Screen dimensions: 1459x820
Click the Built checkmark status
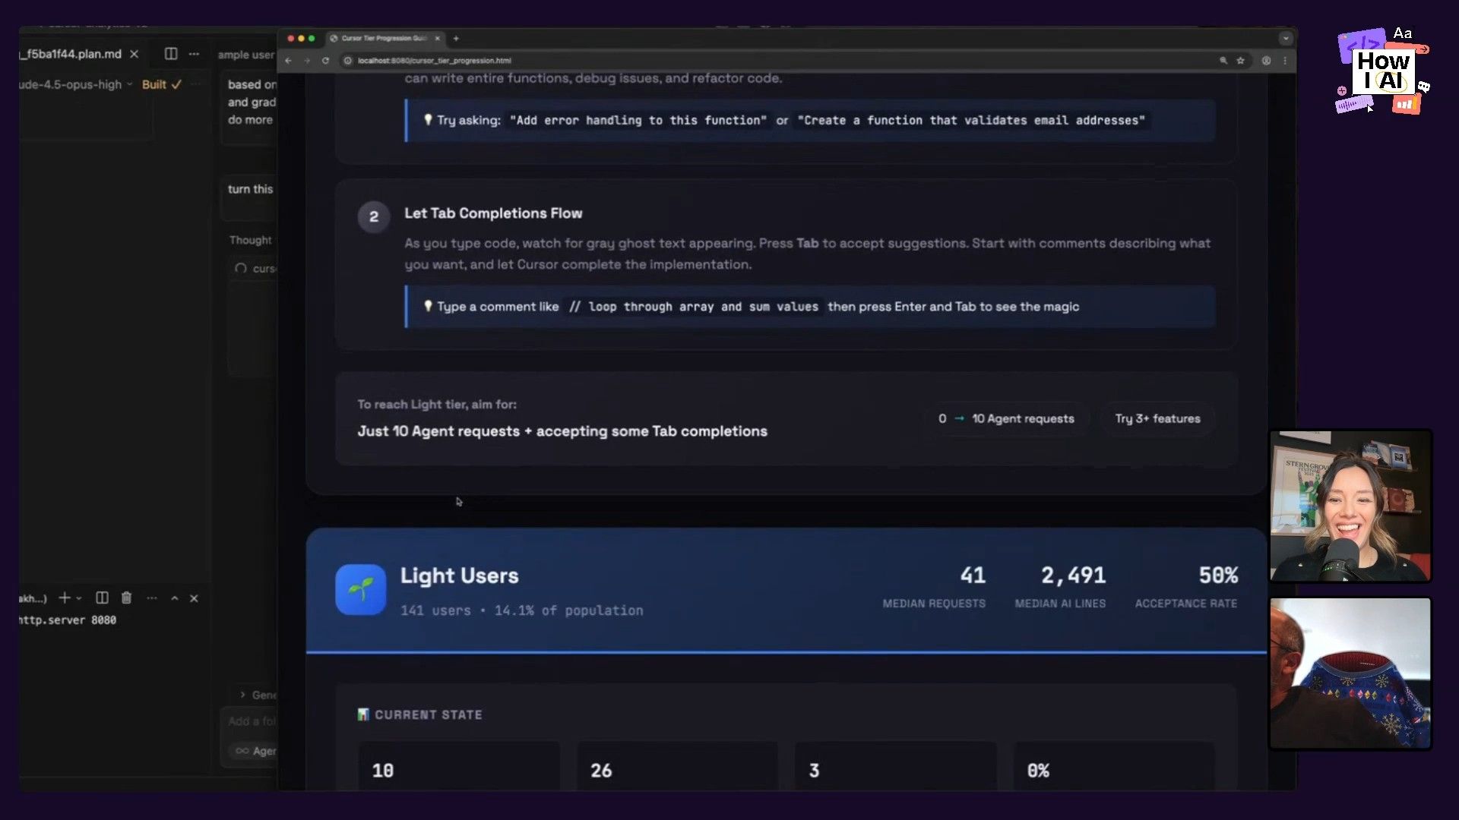pos(161,84)
